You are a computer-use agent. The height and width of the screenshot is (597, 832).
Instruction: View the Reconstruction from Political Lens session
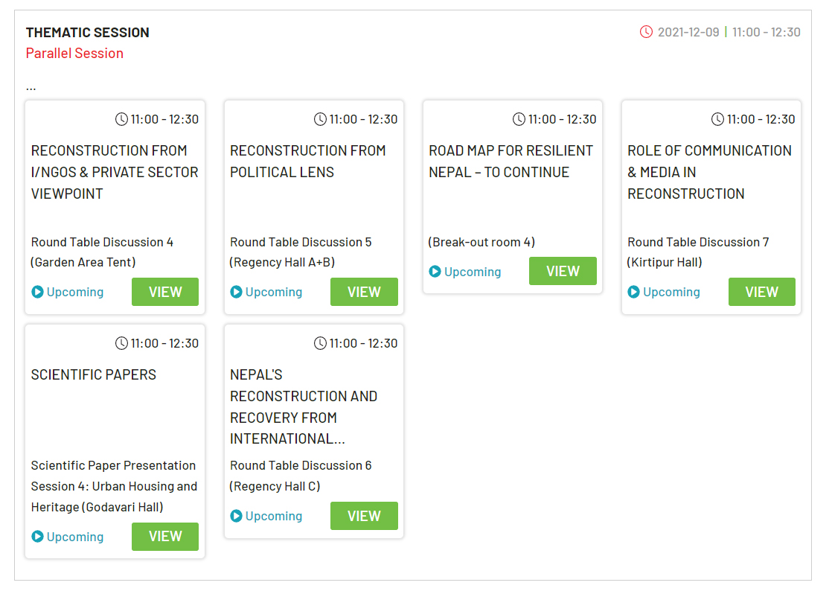pos(364,292)
